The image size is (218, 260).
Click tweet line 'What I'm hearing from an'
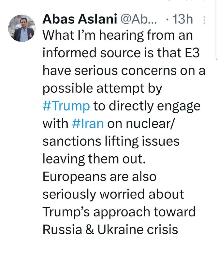(x=118, y=36)
